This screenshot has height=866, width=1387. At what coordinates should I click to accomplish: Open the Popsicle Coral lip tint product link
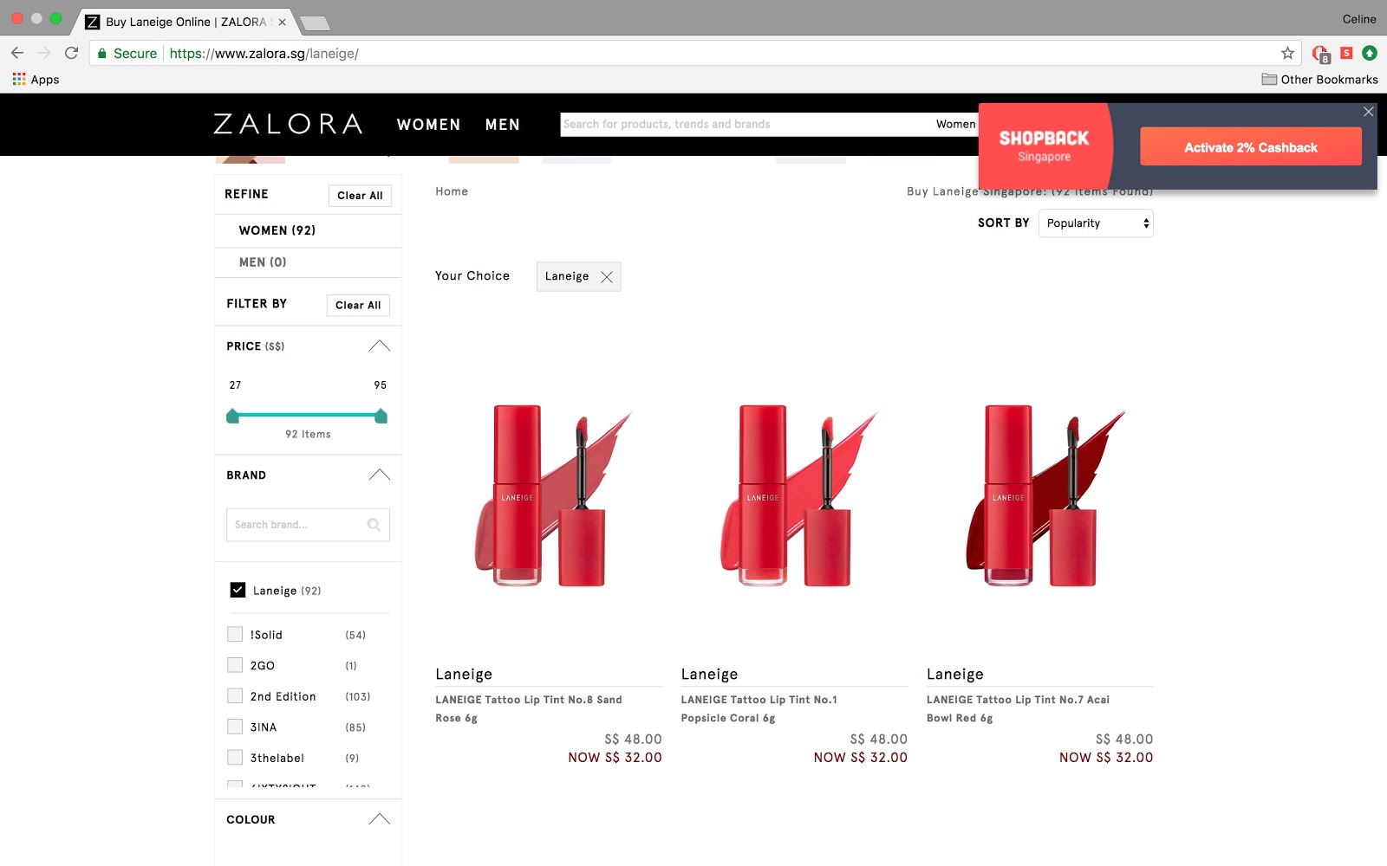pyautogui.click(x=759, y=708)
